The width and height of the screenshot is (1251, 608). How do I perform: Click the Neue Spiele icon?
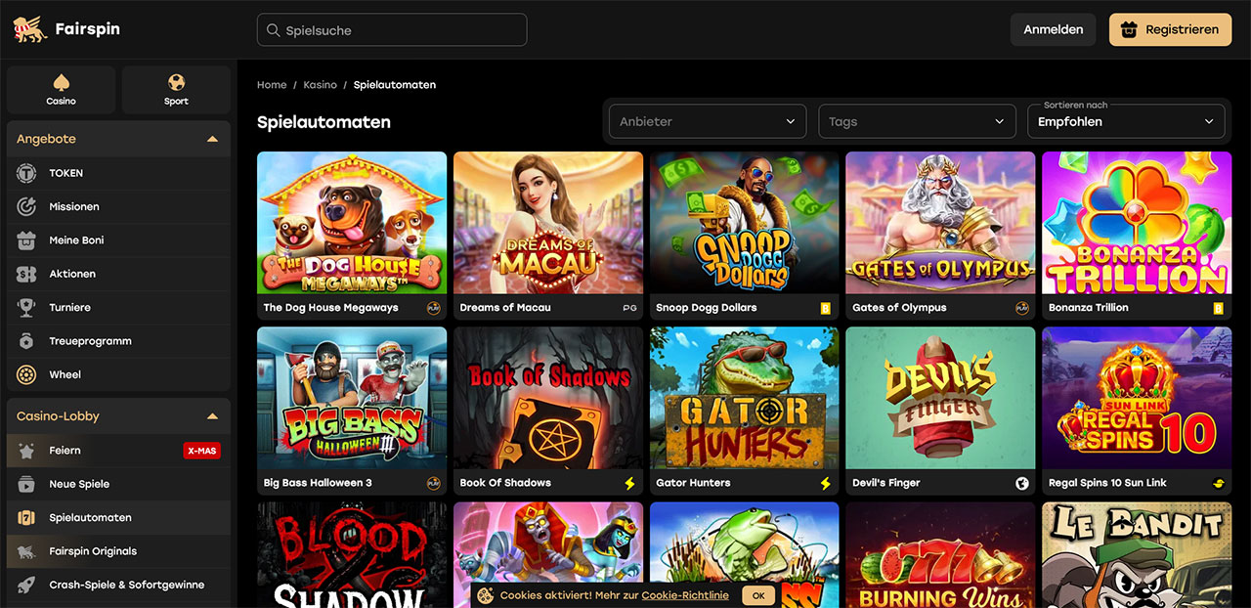(27, 484)
